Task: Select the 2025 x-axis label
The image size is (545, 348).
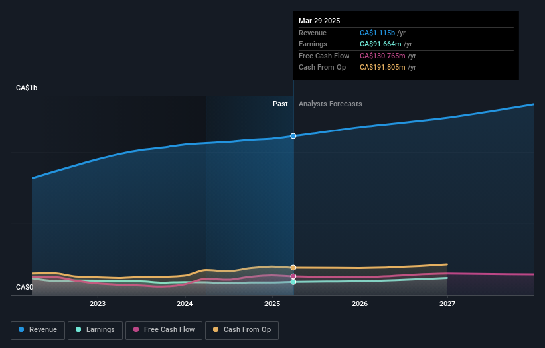Action: coord(272,304)
